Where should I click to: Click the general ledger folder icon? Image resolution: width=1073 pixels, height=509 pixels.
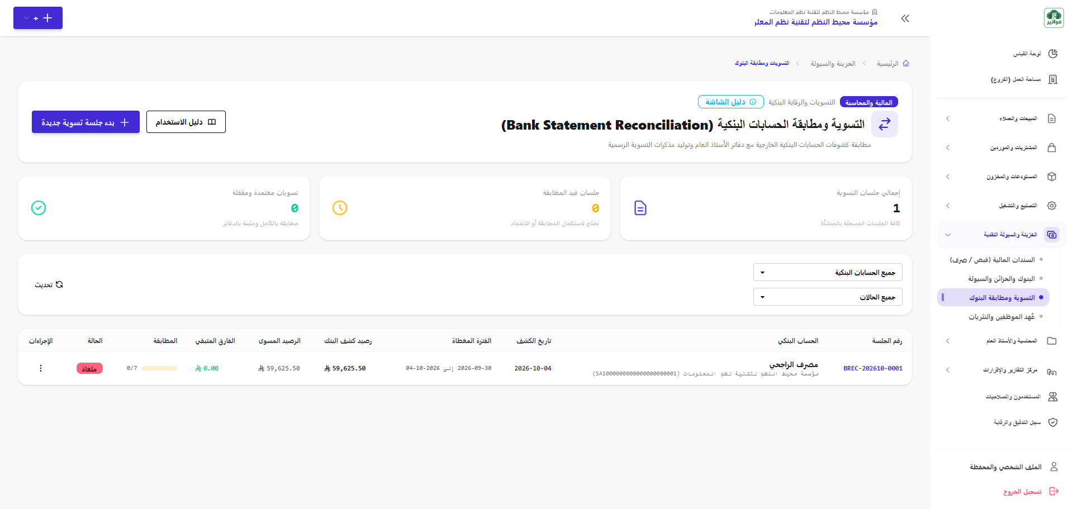1052,341
